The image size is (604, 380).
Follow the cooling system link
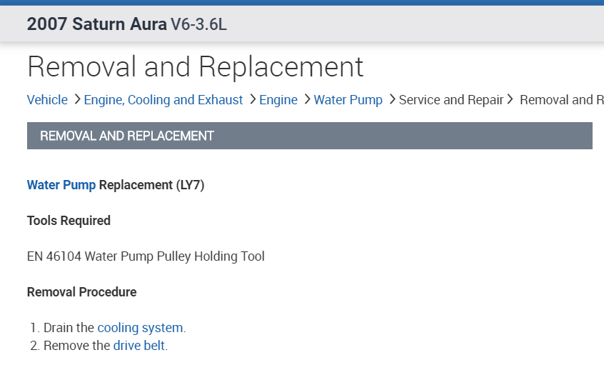pyautogui.click(x=140, y=328)
